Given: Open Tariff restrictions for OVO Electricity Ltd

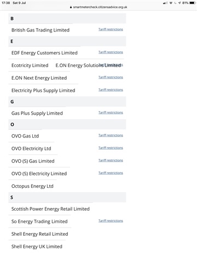Looking at the screenshot, I should coord(111,148).
